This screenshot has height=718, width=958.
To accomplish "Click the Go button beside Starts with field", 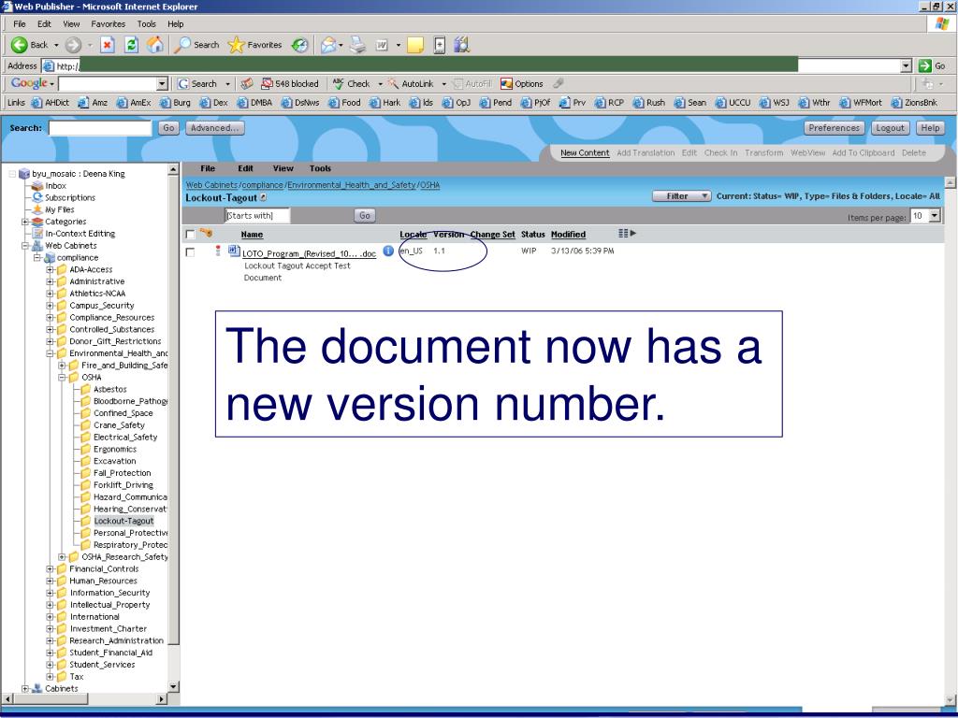I will click(x=364, y=215).
